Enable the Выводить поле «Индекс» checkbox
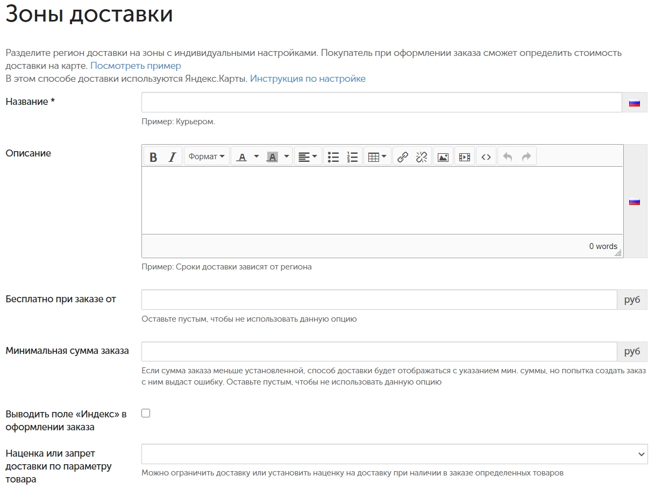This screenshot has height=490, width=655. 146,413
